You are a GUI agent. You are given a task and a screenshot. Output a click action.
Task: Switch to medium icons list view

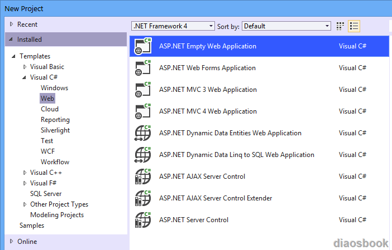click(354, 26)
